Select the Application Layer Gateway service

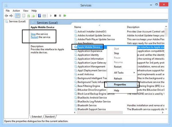[x=92, y=62]
